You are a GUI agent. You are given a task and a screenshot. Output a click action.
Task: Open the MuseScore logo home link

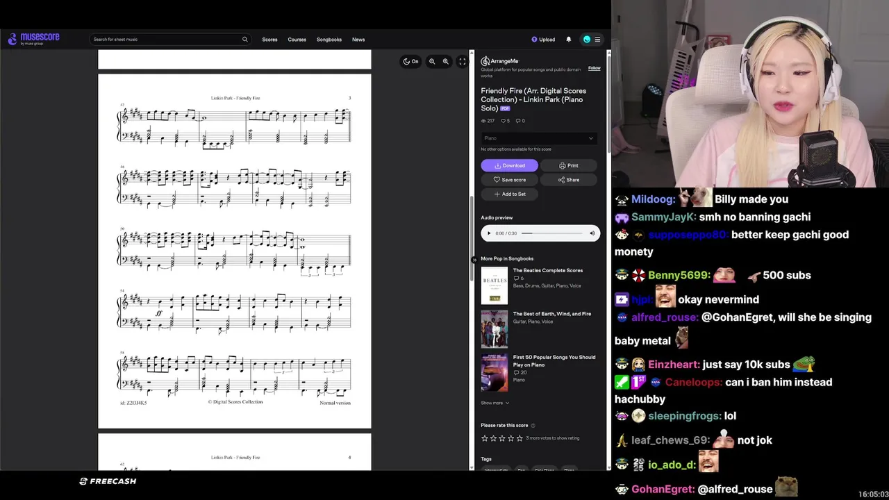(x=33, y=39)
